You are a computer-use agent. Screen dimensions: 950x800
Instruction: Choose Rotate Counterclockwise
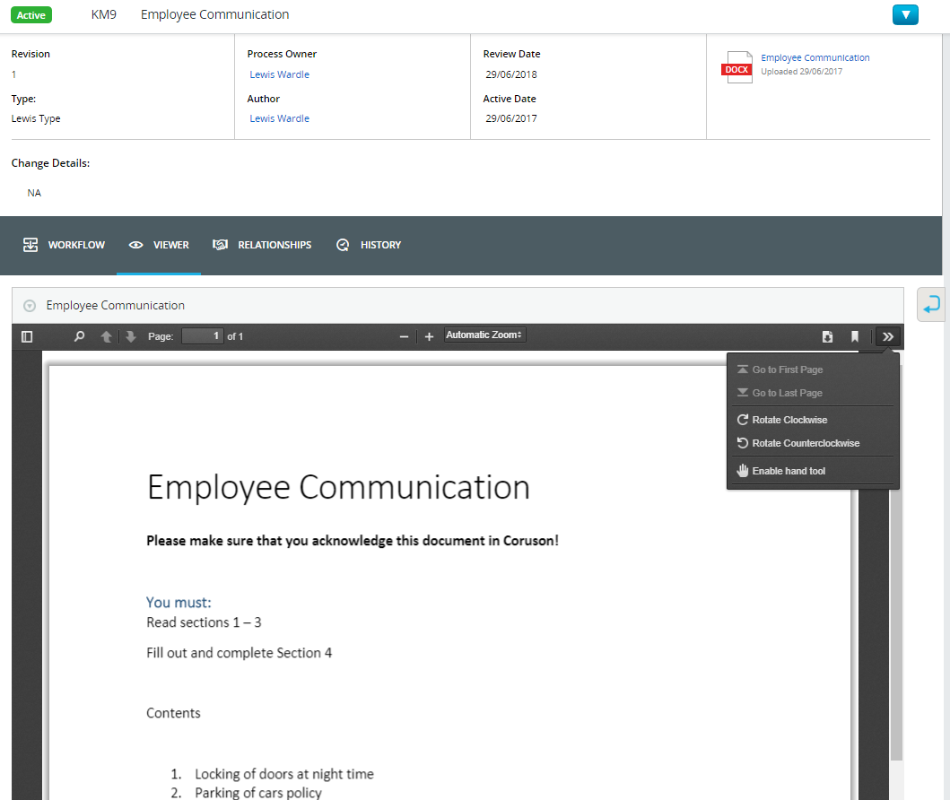pos(813,443)
